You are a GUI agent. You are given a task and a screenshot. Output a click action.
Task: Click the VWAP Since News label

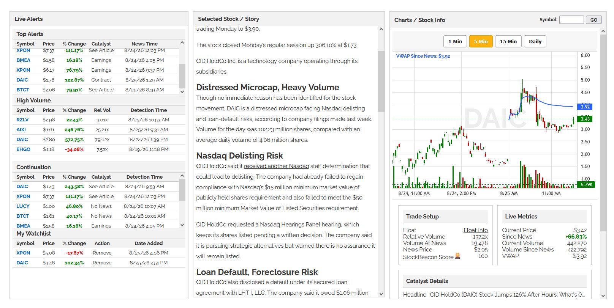pyautogui.click(x=423, y=56)
